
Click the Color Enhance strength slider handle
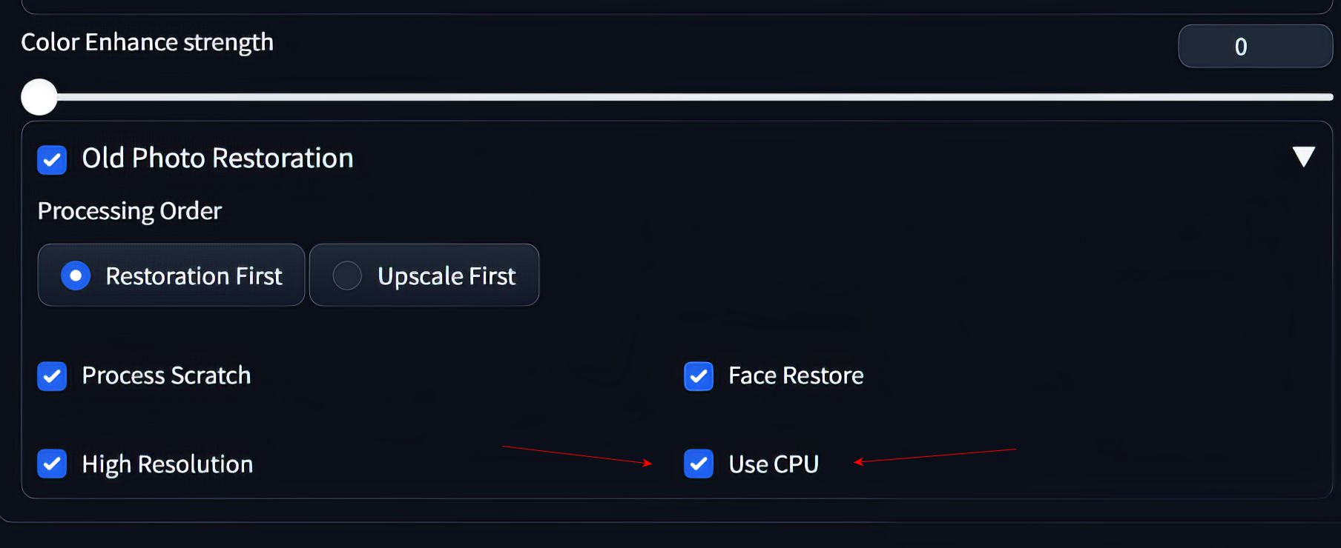coord(39,97)
